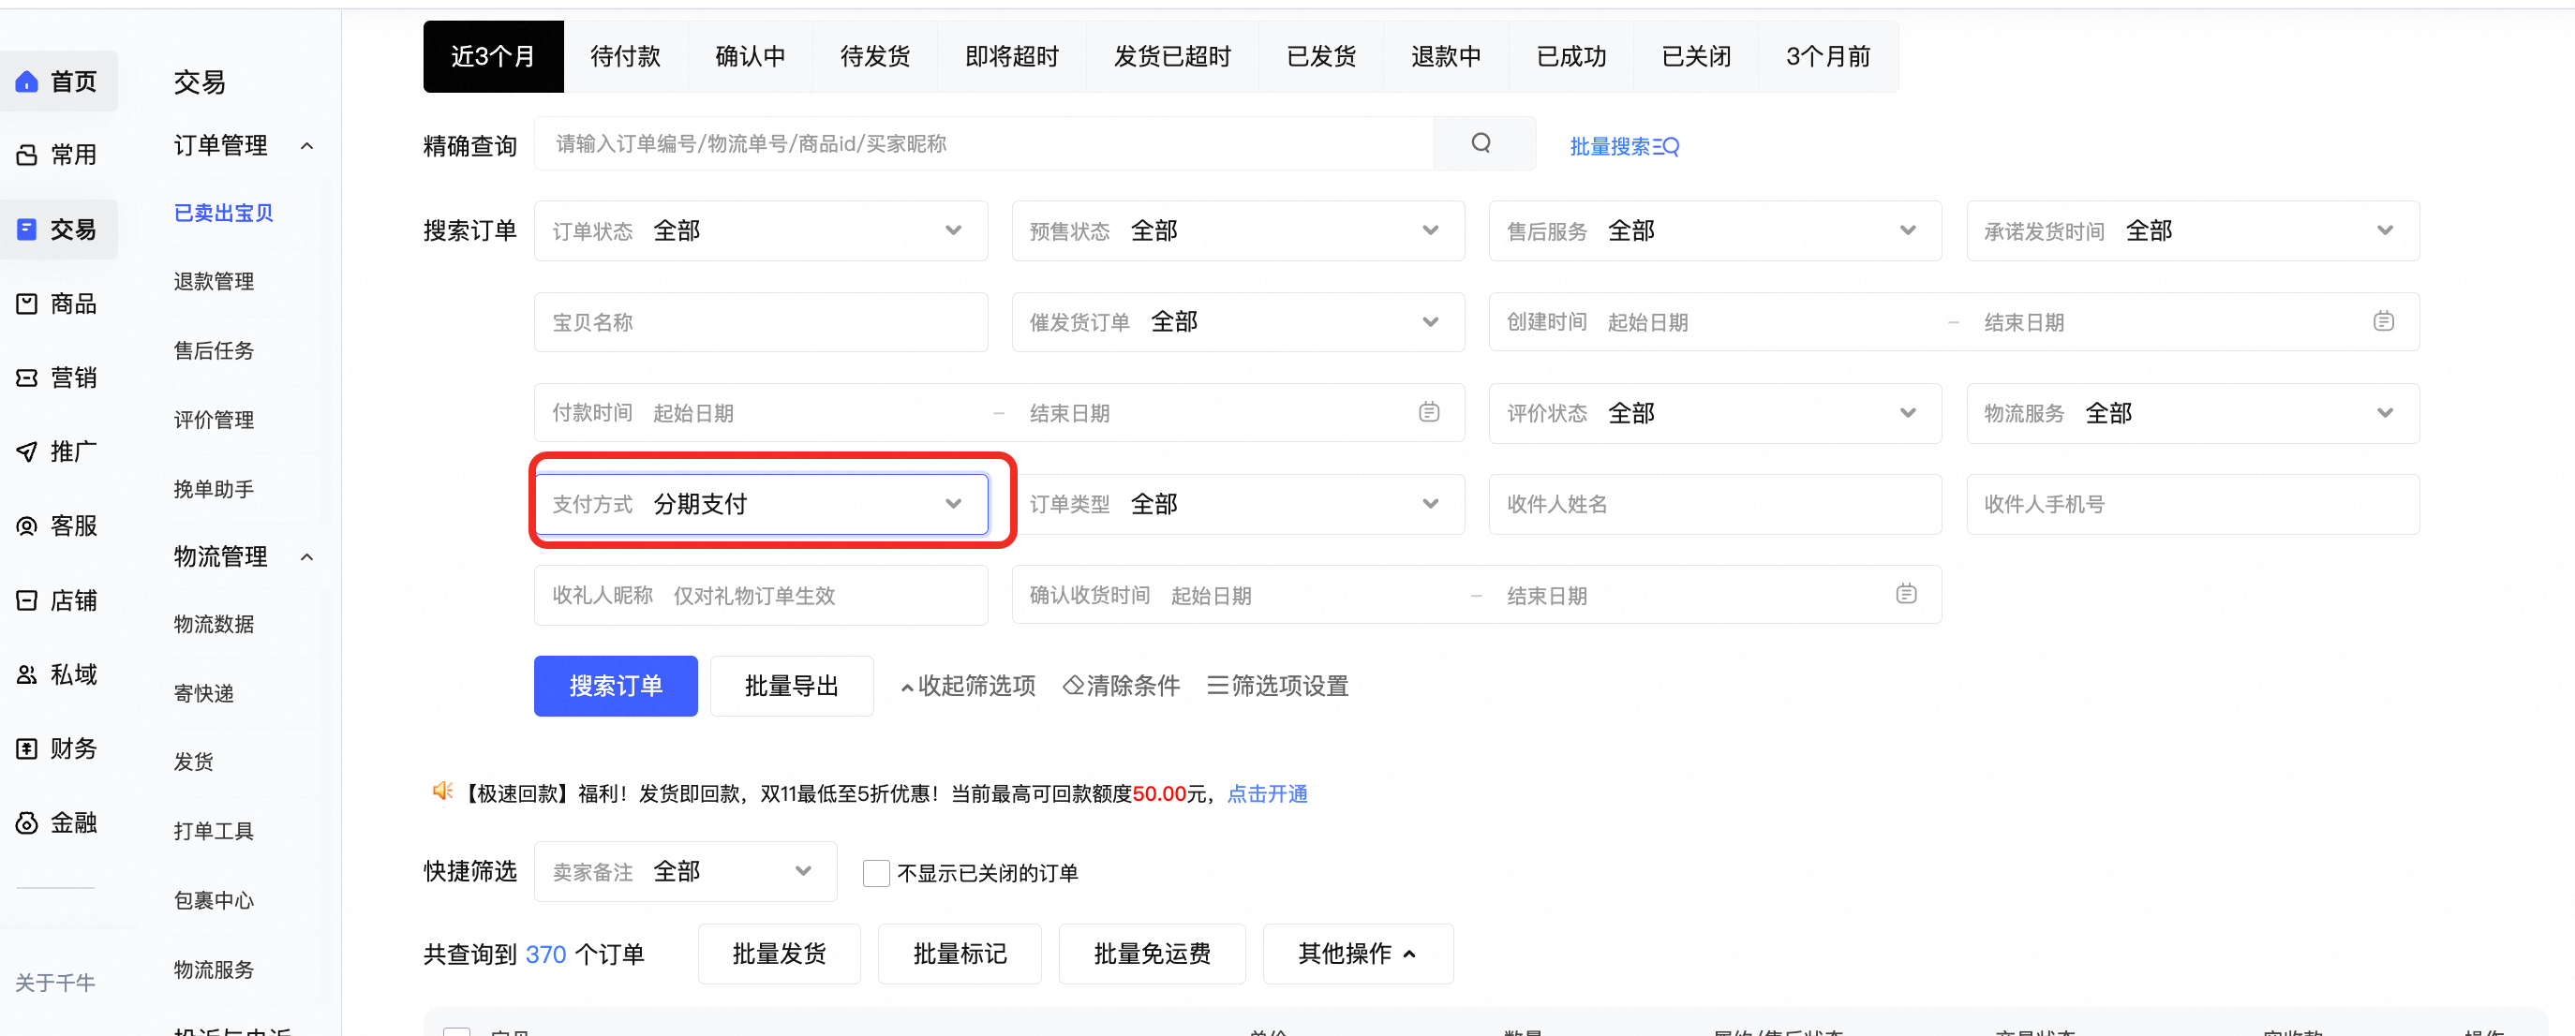Focus the 宝贝名称 input field
The width and height of the screenshot is (2575, 1036).
(761, 321)
